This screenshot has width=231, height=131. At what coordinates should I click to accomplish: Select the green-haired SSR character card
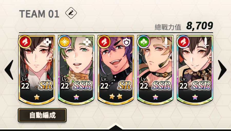[x=76, y=70]
